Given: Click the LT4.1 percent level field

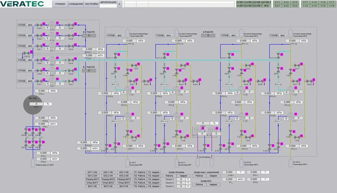Looking at the screenshot, I should [203, 123].
